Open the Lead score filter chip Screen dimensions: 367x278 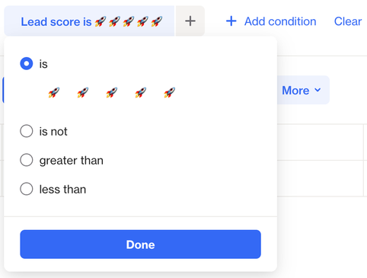[x=89, y=21]
